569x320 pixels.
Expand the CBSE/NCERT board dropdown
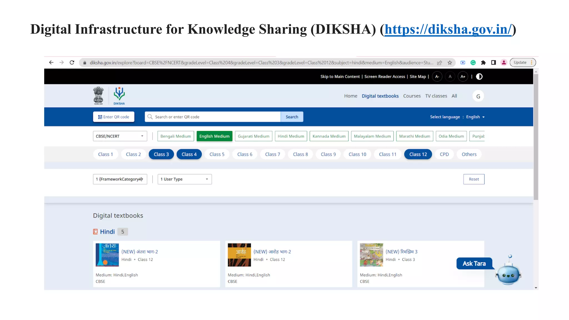click(x=120, y=136)
